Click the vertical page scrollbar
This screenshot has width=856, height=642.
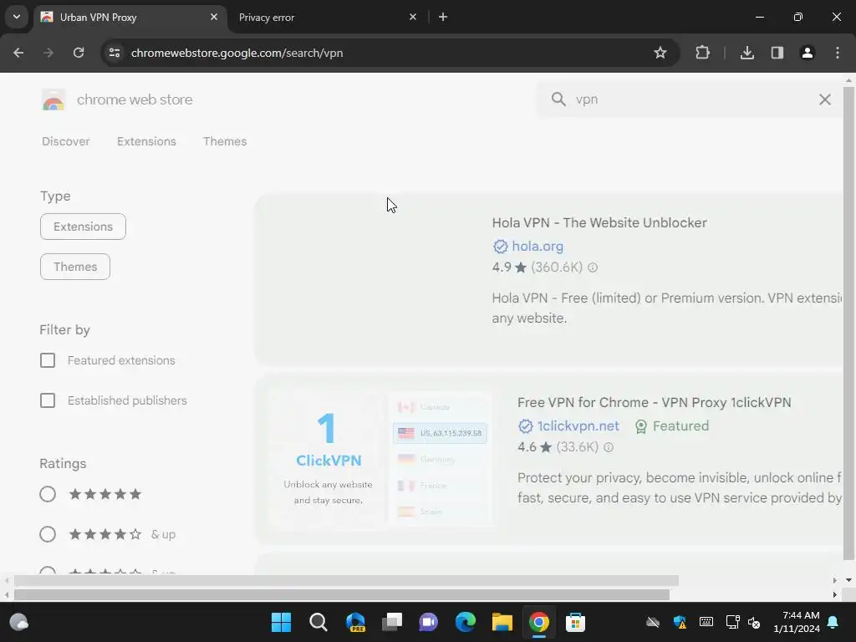point(848,322)
